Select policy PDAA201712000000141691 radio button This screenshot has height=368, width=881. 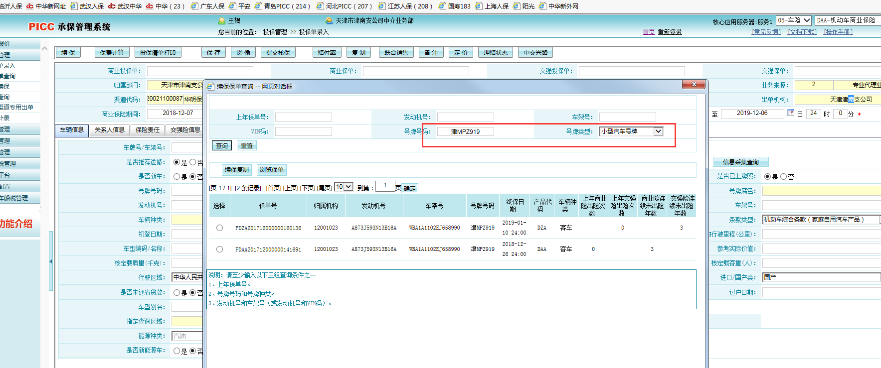(x=219, y=249)
